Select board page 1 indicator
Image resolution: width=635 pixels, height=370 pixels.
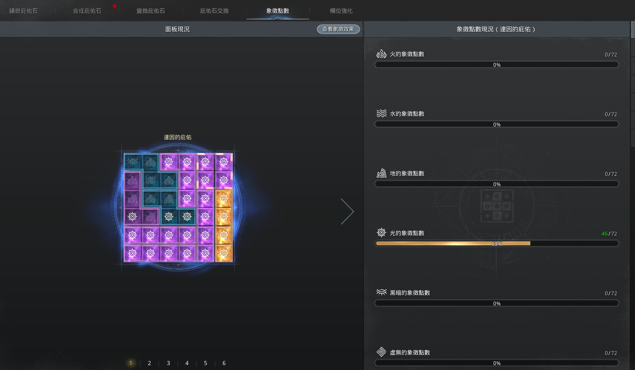[131, 363]
